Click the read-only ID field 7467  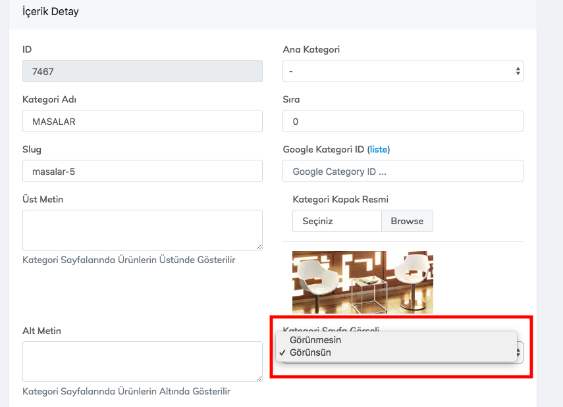[142, 71]
